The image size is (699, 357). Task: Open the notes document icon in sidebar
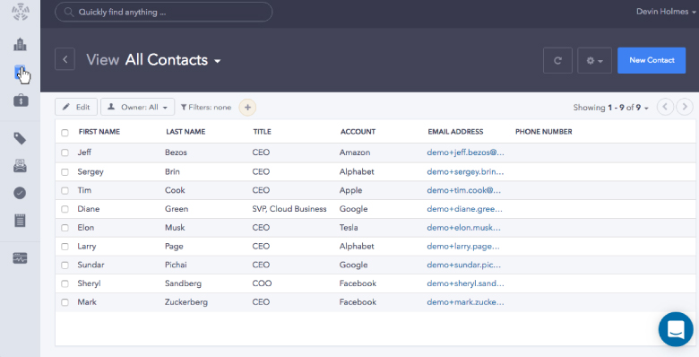20,220
